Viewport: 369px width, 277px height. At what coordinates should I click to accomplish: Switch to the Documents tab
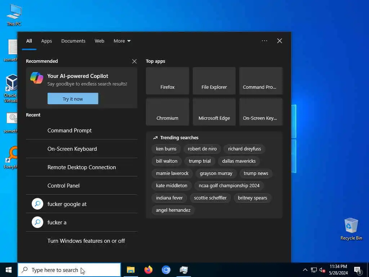(x=73, y=41)
